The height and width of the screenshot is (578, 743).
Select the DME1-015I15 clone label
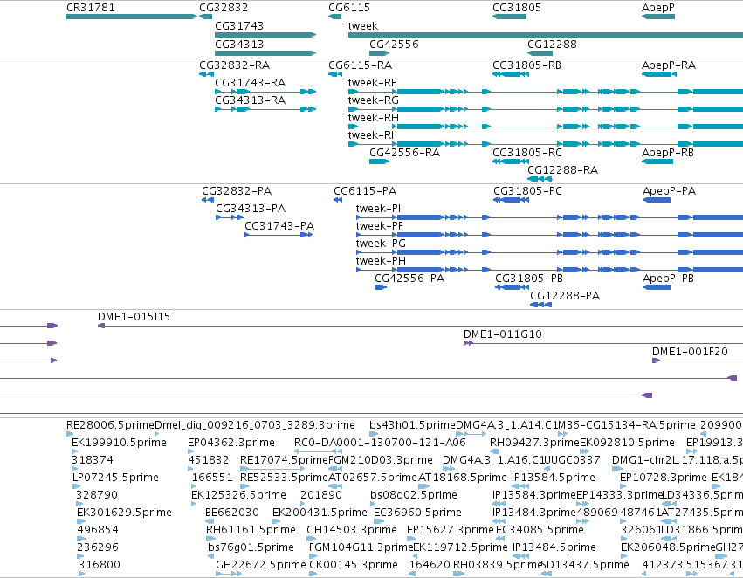tap(134, 316)
